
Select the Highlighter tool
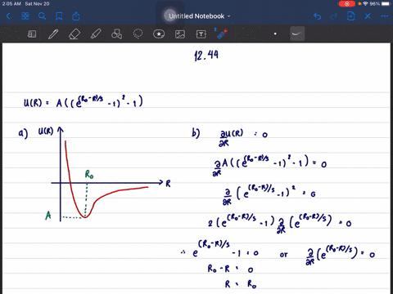[x=96, y=34]
